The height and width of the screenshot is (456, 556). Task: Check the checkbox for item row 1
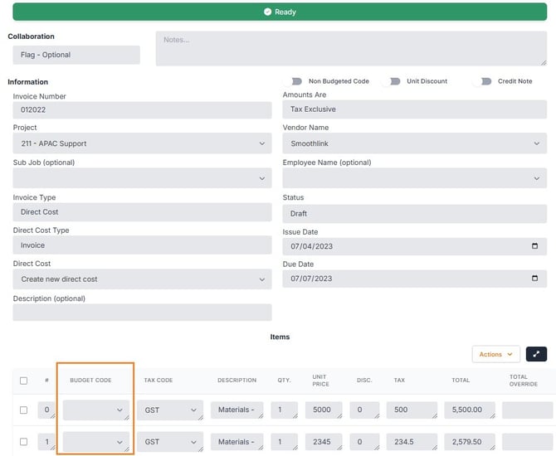coord(24,442)
